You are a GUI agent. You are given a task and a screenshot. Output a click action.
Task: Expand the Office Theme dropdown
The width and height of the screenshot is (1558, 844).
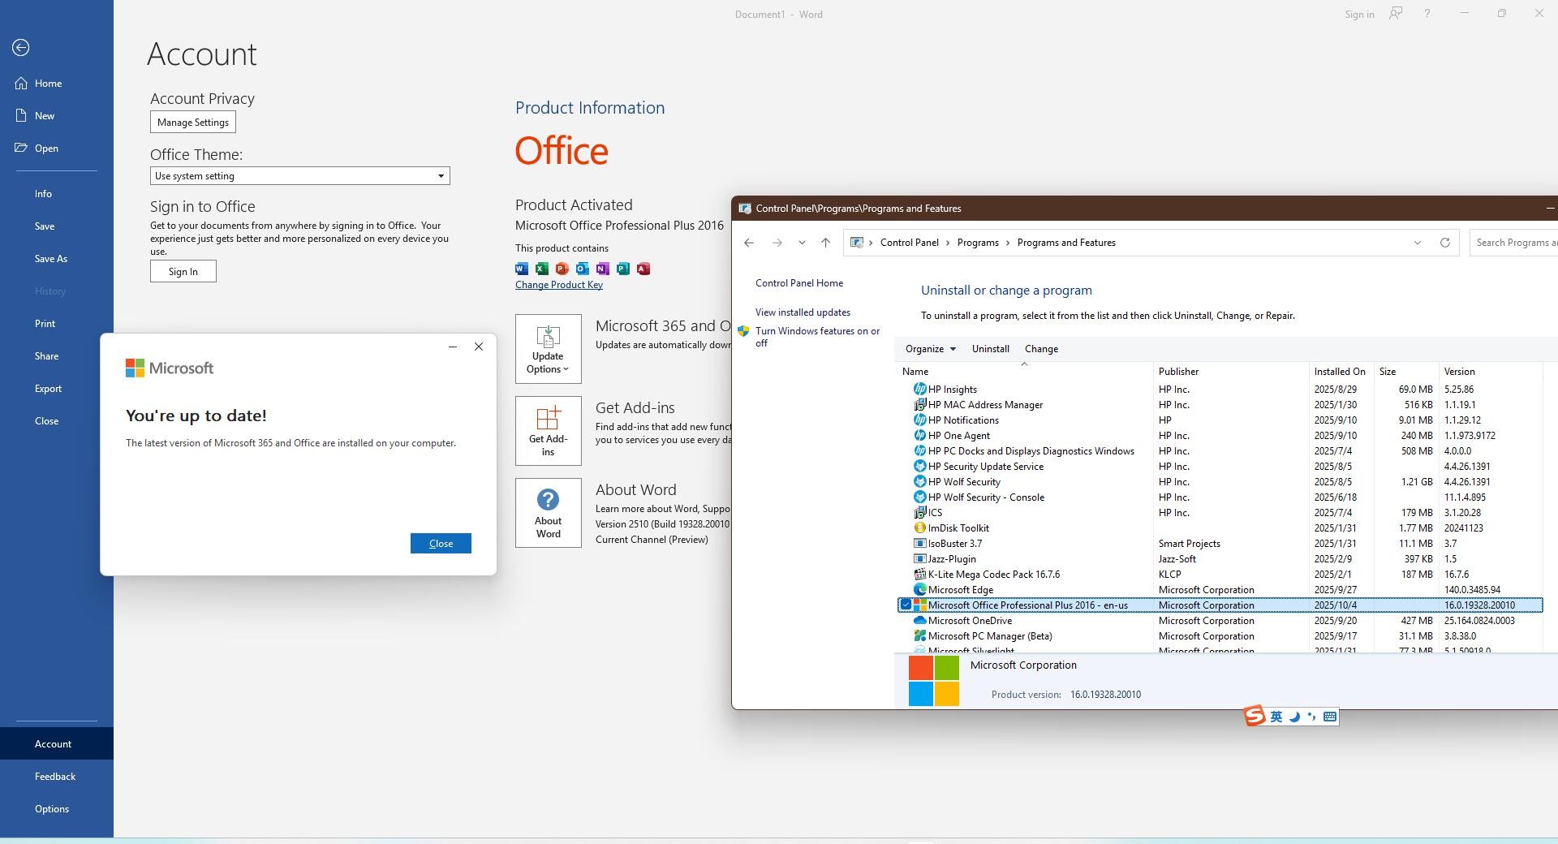pos(441,176)
